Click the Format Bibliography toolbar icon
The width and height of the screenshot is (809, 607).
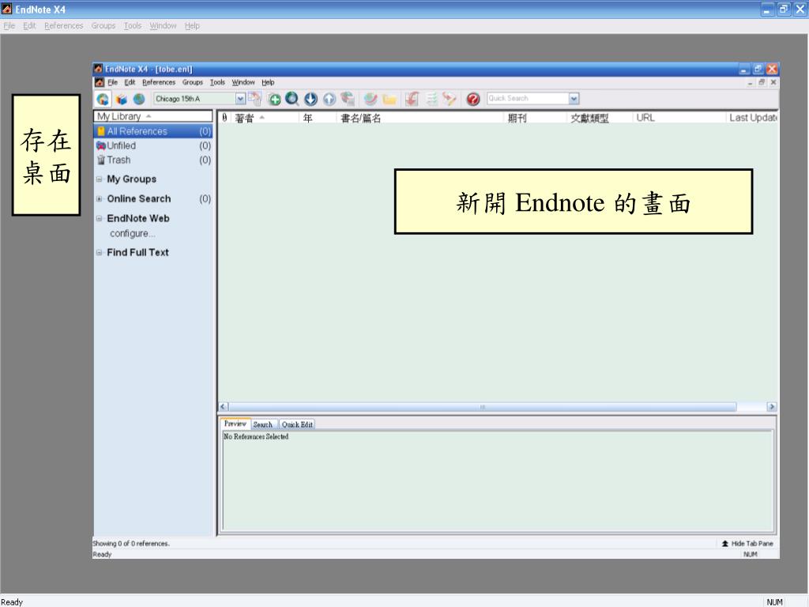[x=431, y=99]
